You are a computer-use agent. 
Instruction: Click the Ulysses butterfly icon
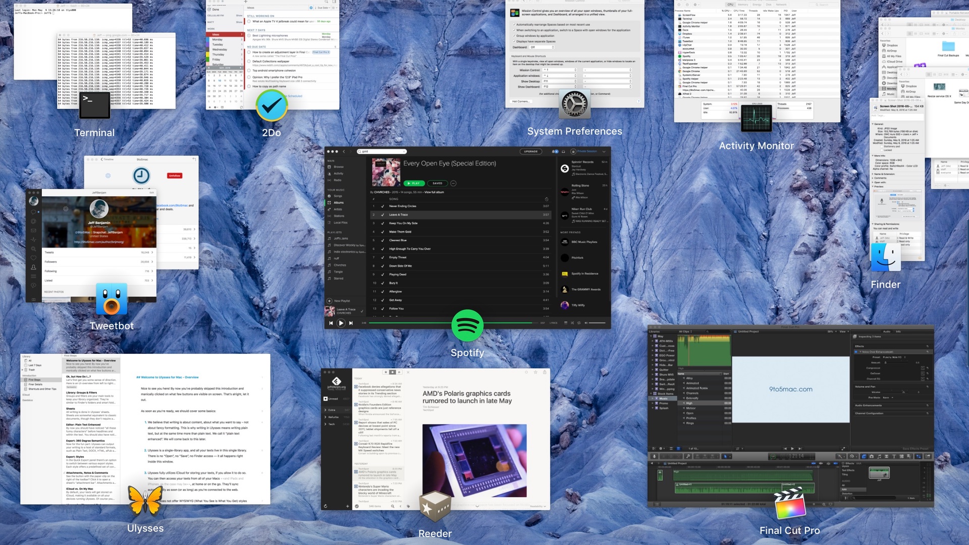pos(145,501)
